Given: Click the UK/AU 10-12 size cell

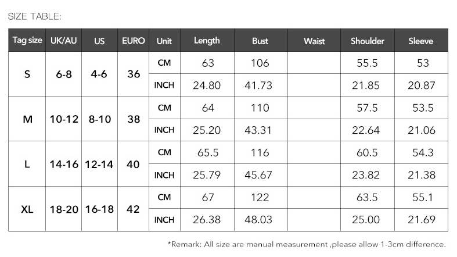Looking at the screenshot, I should tap(63, 119).
